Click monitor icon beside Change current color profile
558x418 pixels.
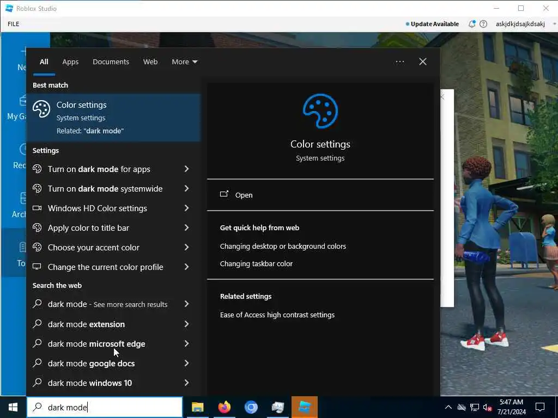(x=37, y=267)
